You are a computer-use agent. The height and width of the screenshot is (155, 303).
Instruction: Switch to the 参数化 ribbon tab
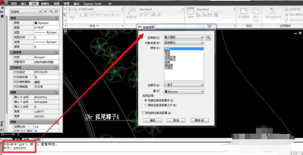(x=45, y=4)
